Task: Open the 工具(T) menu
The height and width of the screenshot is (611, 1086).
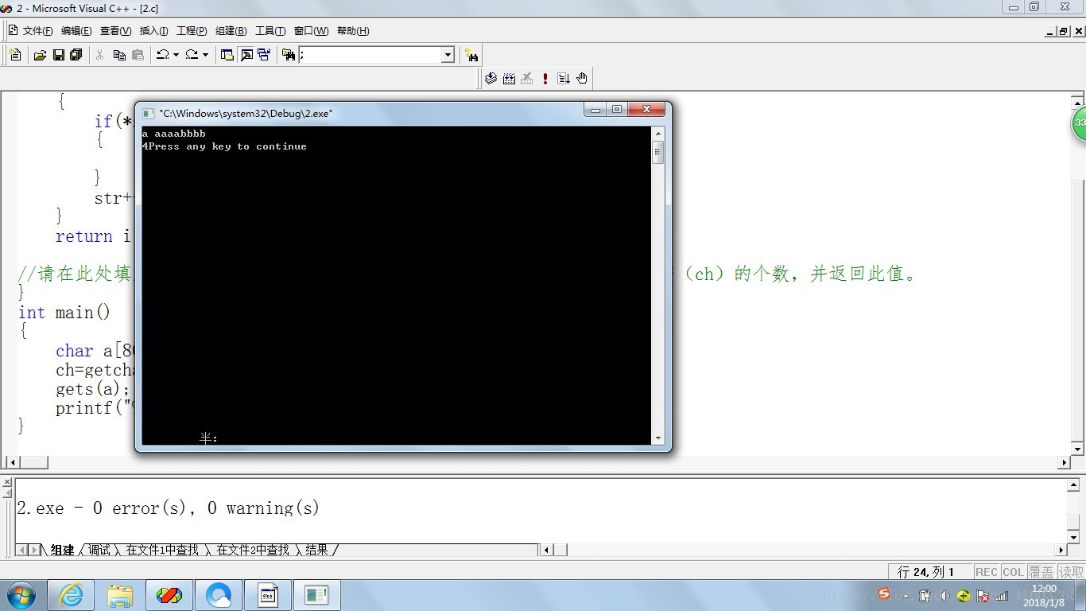Action: pos(270,31)
